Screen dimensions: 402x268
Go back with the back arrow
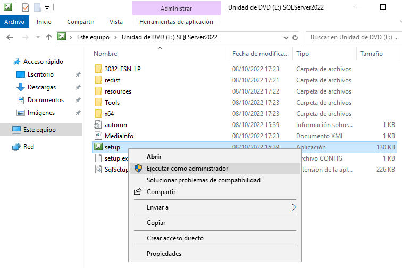coord(10,37)
